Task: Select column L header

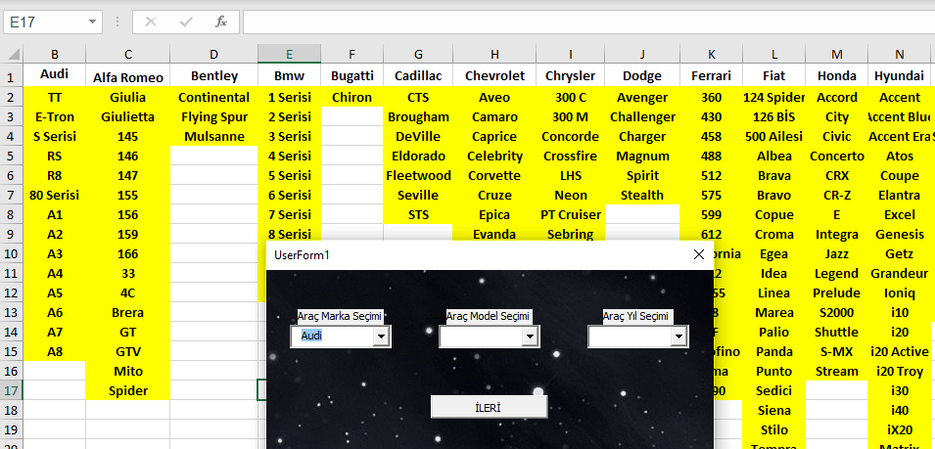Action: click(774, 54)
